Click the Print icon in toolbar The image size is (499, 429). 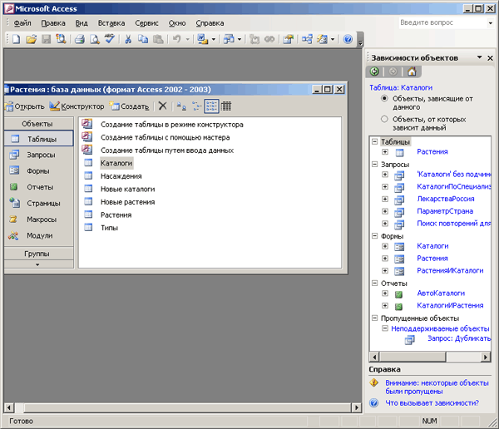80,39
